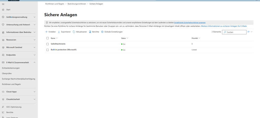
Task: Open the Start home icon
Action: point(3,10)
